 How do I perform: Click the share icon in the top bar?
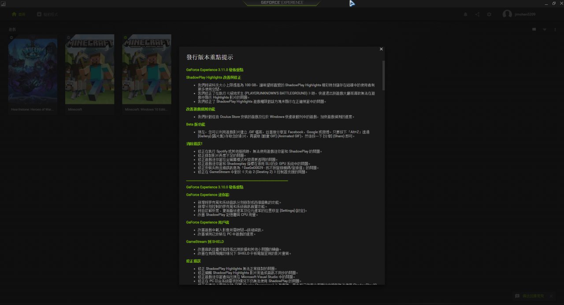click(x=477, y=15)
